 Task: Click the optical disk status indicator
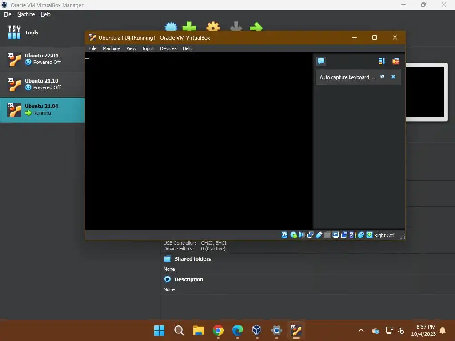click(293, 235)
